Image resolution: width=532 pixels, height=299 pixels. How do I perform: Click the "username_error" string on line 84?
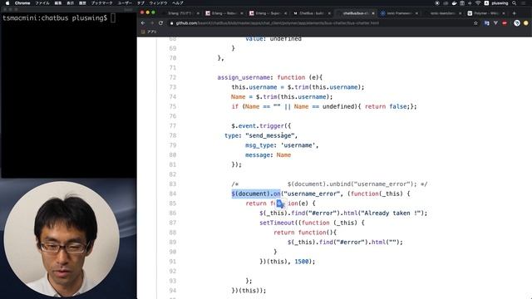(x=312, y=194)
